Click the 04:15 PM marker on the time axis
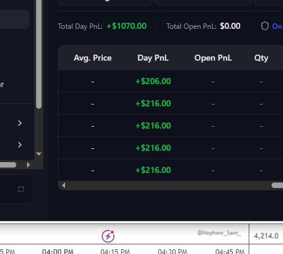Viewport: 283px width, 254px height. click(x=115, y=251)
